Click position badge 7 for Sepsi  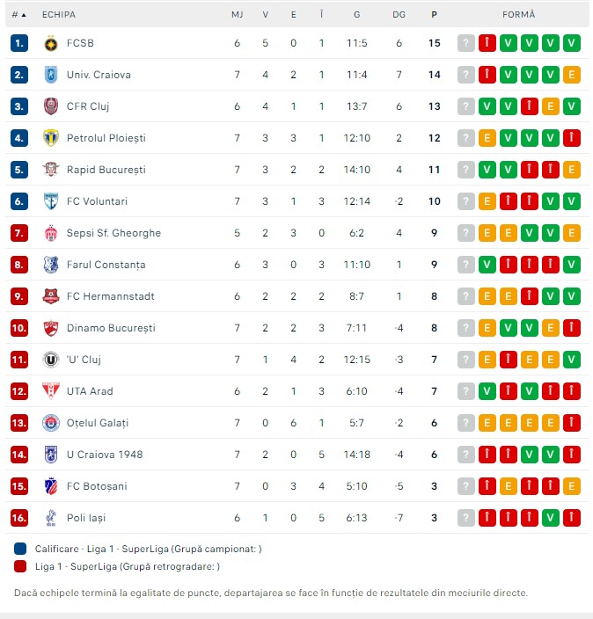20,233
